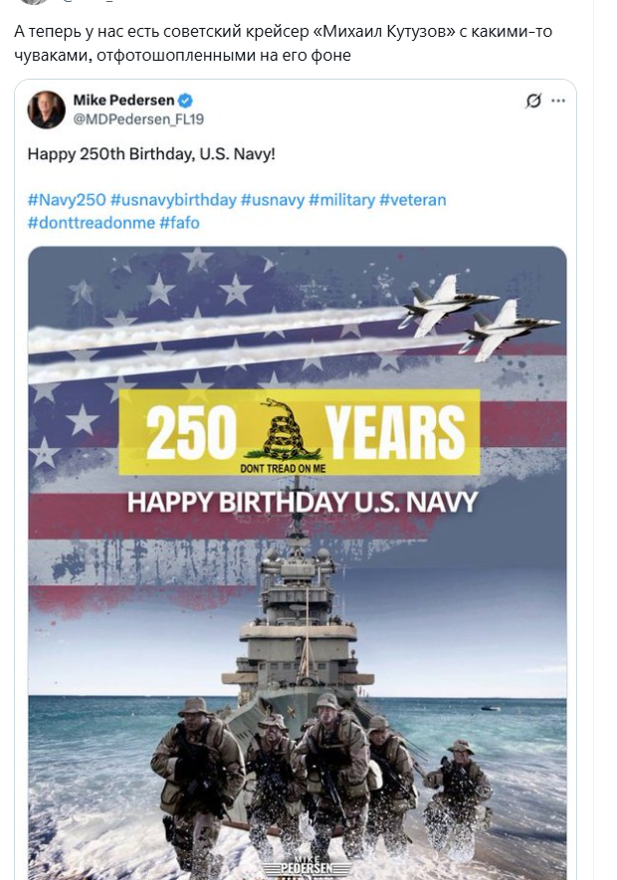Click the #usnavy hashtag
Screen dimensions: 617x880
point(272,200)
